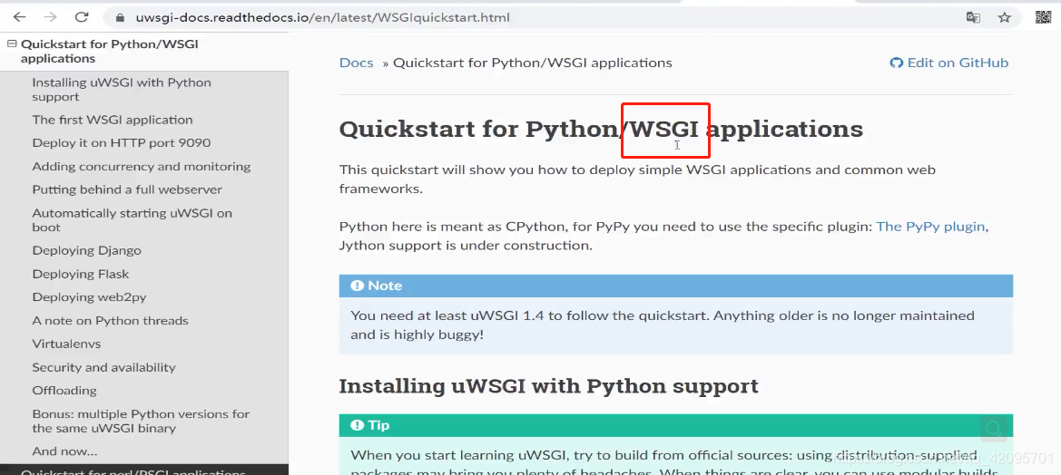
Task: Go to Putting behind a full webserver
Action: [127, 189]
